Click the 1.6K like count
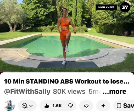The height and width of the screenshot is (112, 134). click(57, 106)
